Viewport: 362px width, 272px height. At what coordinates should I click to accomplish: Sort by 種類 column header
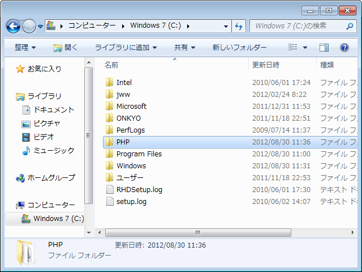[327, 65]
